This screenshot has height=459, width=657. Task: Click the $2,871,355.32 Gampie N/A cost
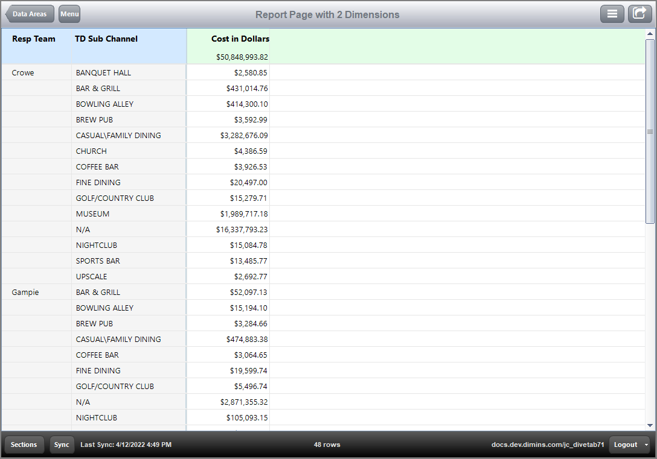[x=244, y=402]
